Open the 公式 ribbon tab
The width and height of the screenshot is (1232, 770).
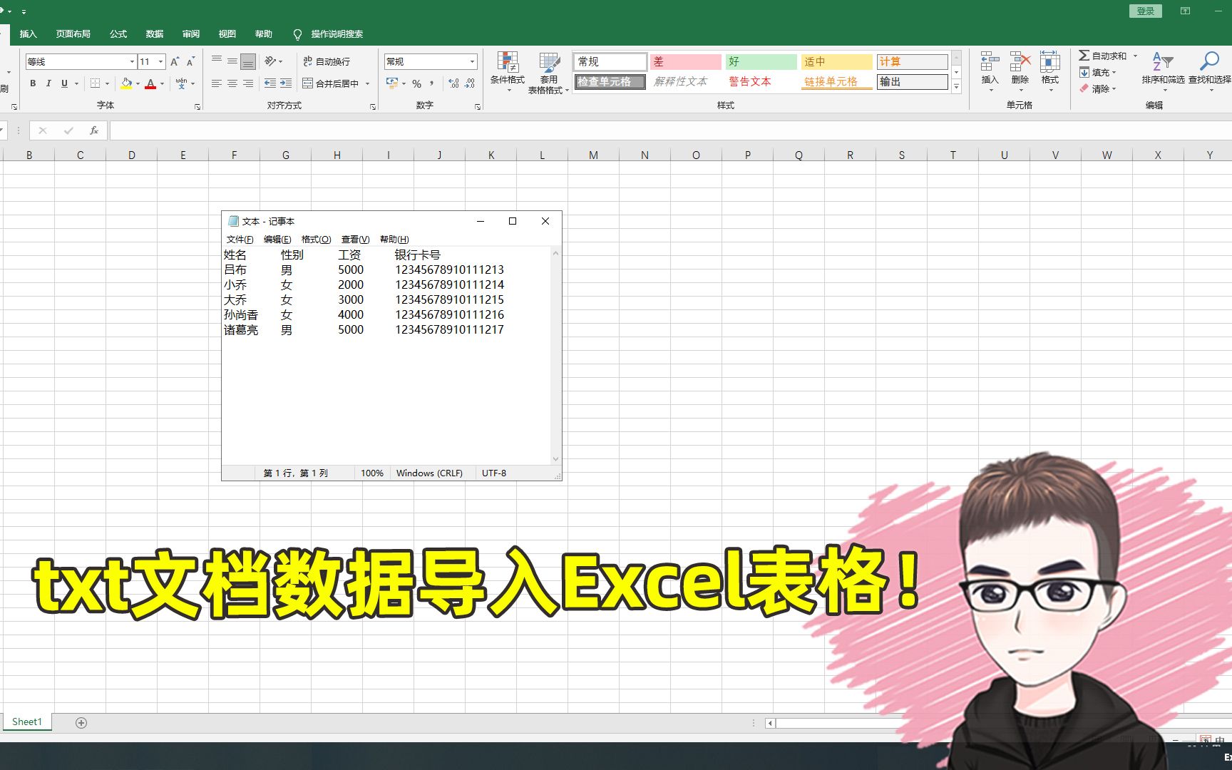pos(118,34)
